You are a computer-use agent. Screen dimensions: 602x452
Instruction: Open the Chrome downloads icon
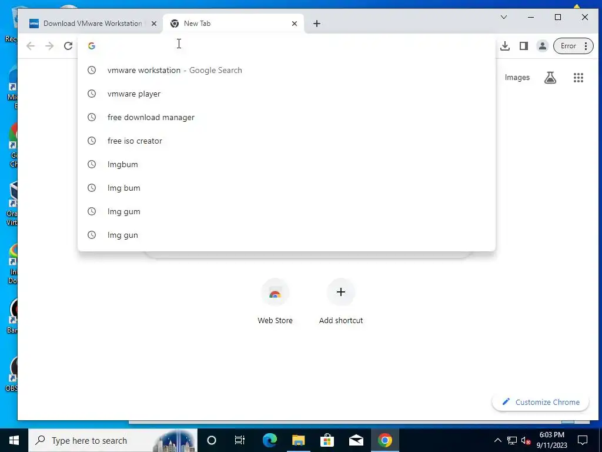click(505, 46)
